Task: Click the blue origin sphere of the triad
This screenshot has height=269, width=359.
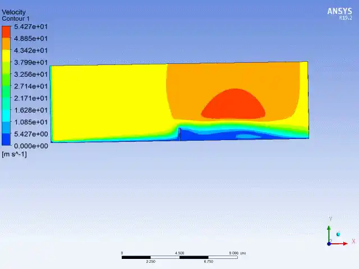Action: pyautogui.click(x=329, y=244)
